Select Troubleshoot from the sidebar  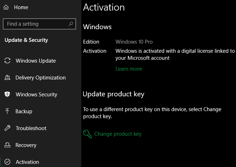click(x=31, y=128)
